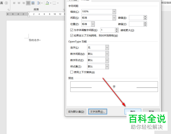
Task: Open the 数字间距 number spacing dropdown
Action: [107, 54]
